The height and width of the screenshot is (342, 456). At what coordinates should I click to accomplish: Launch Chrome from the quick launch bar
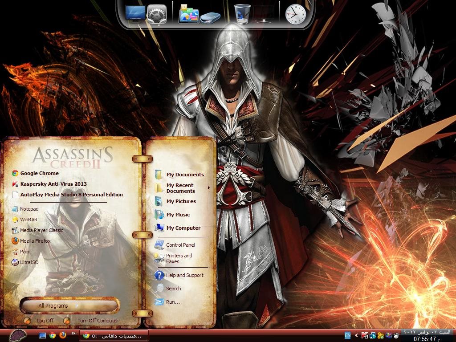[x=53, y=335]
